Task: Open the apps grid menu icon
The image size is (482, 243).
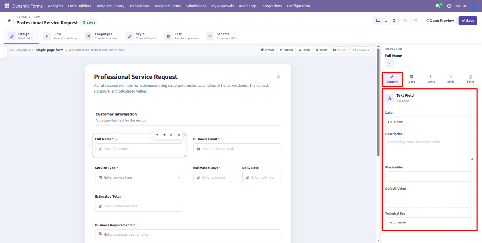Action: pyautogui.click(x=7, y=6)
